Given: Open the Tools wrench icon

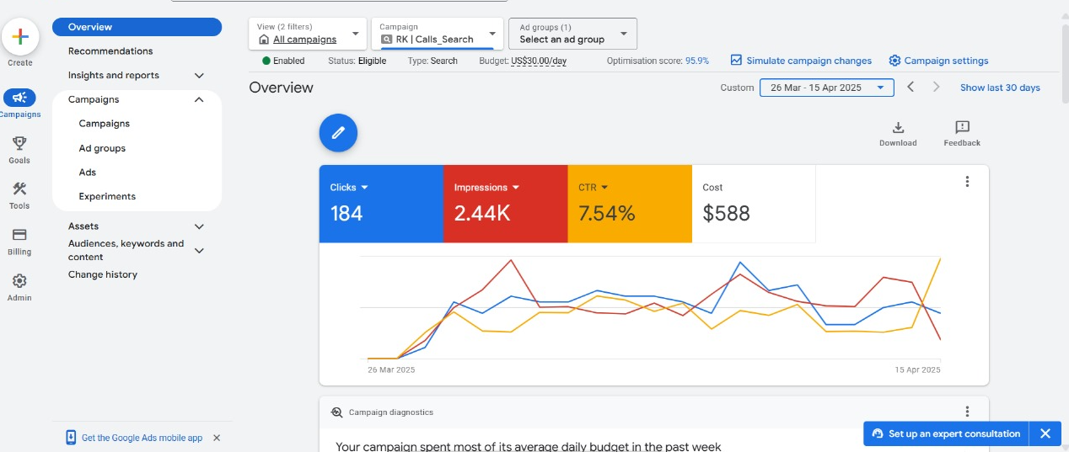Looking at the screenshot, I should coord(19,189).
